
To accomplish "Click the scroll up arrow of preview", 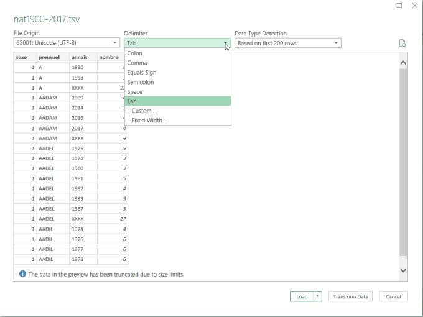I will 403,63.
